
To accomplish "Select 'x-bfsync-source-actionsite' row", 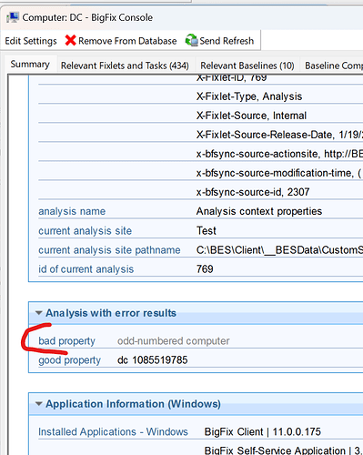I will [x=279, y=154].
